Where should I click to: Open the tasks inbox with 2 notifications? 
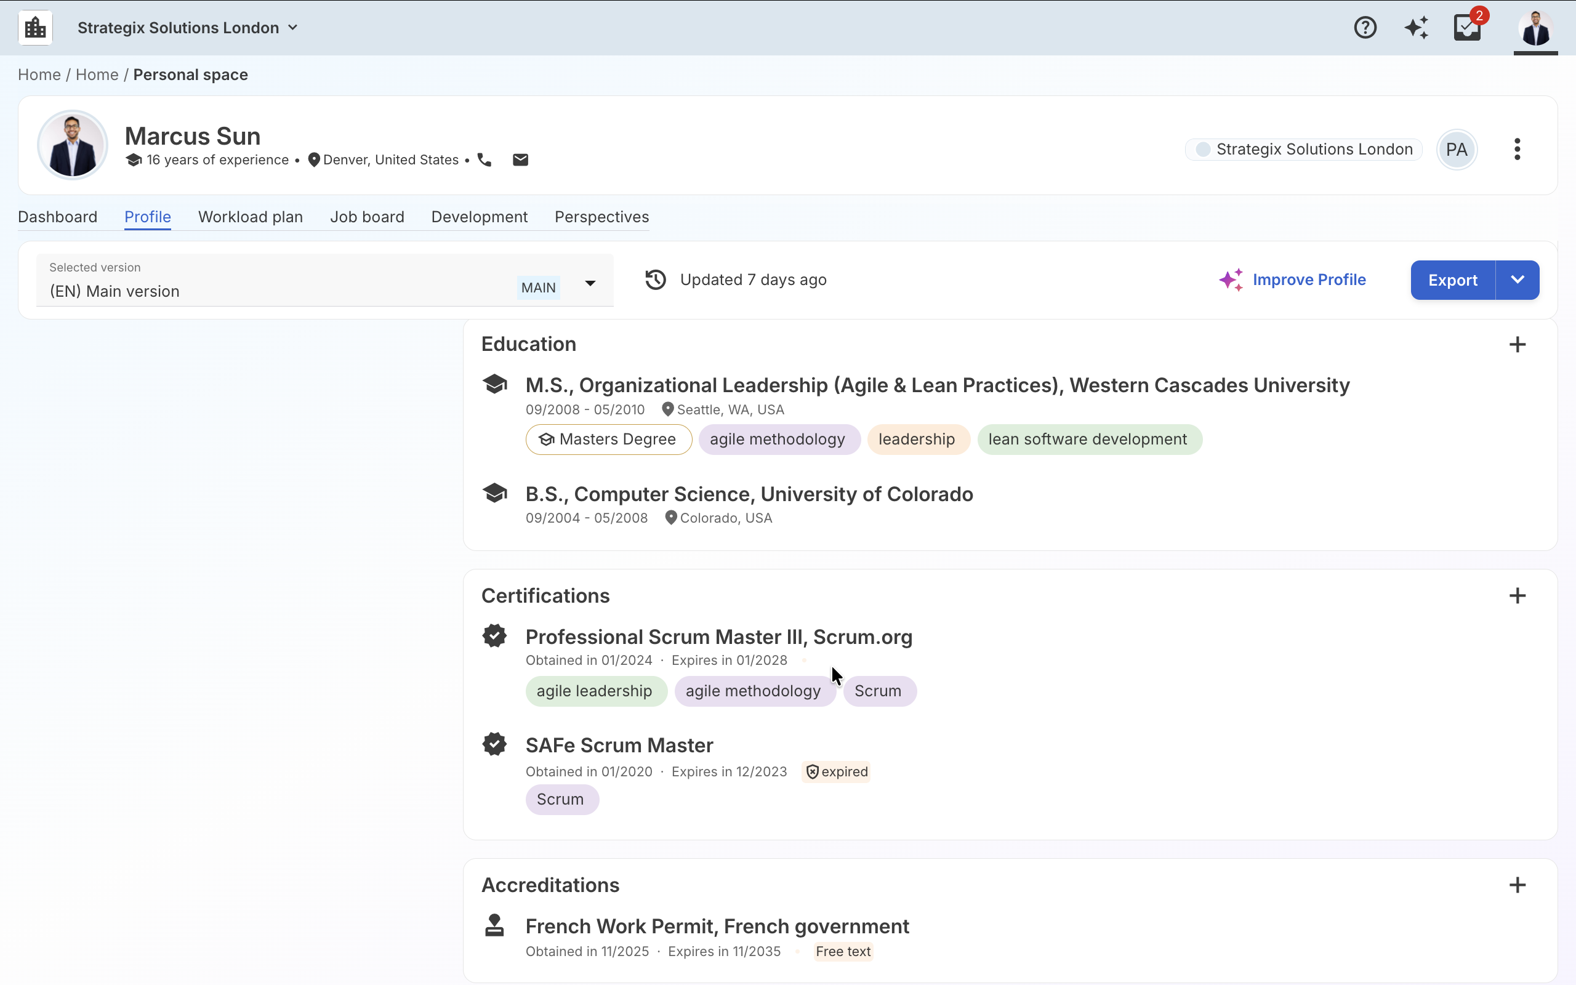[x=1467, y=27]
